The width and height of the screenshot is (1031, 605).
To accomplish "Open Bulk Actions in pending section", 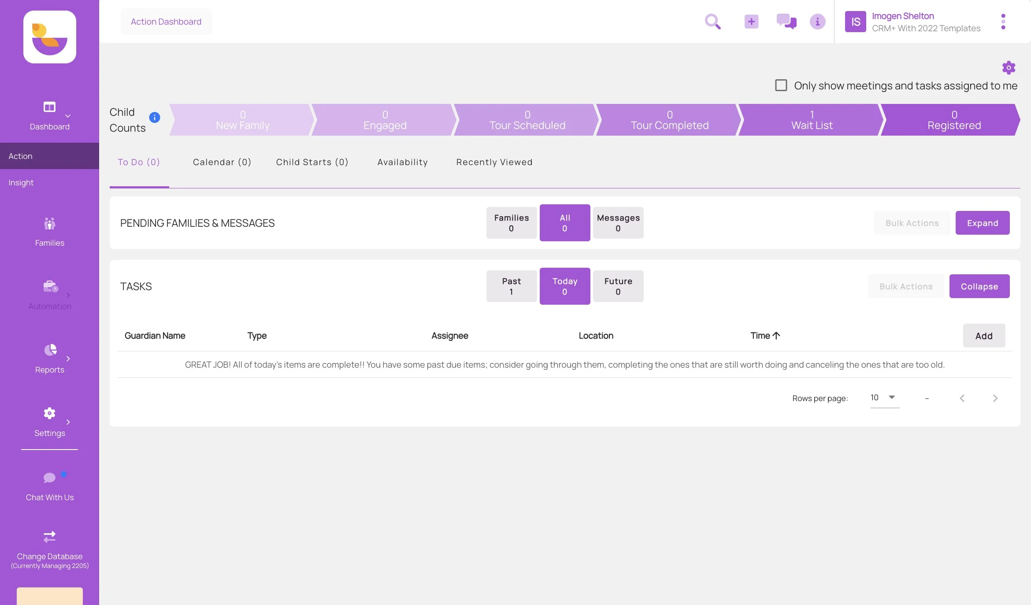I will [912, 223].
